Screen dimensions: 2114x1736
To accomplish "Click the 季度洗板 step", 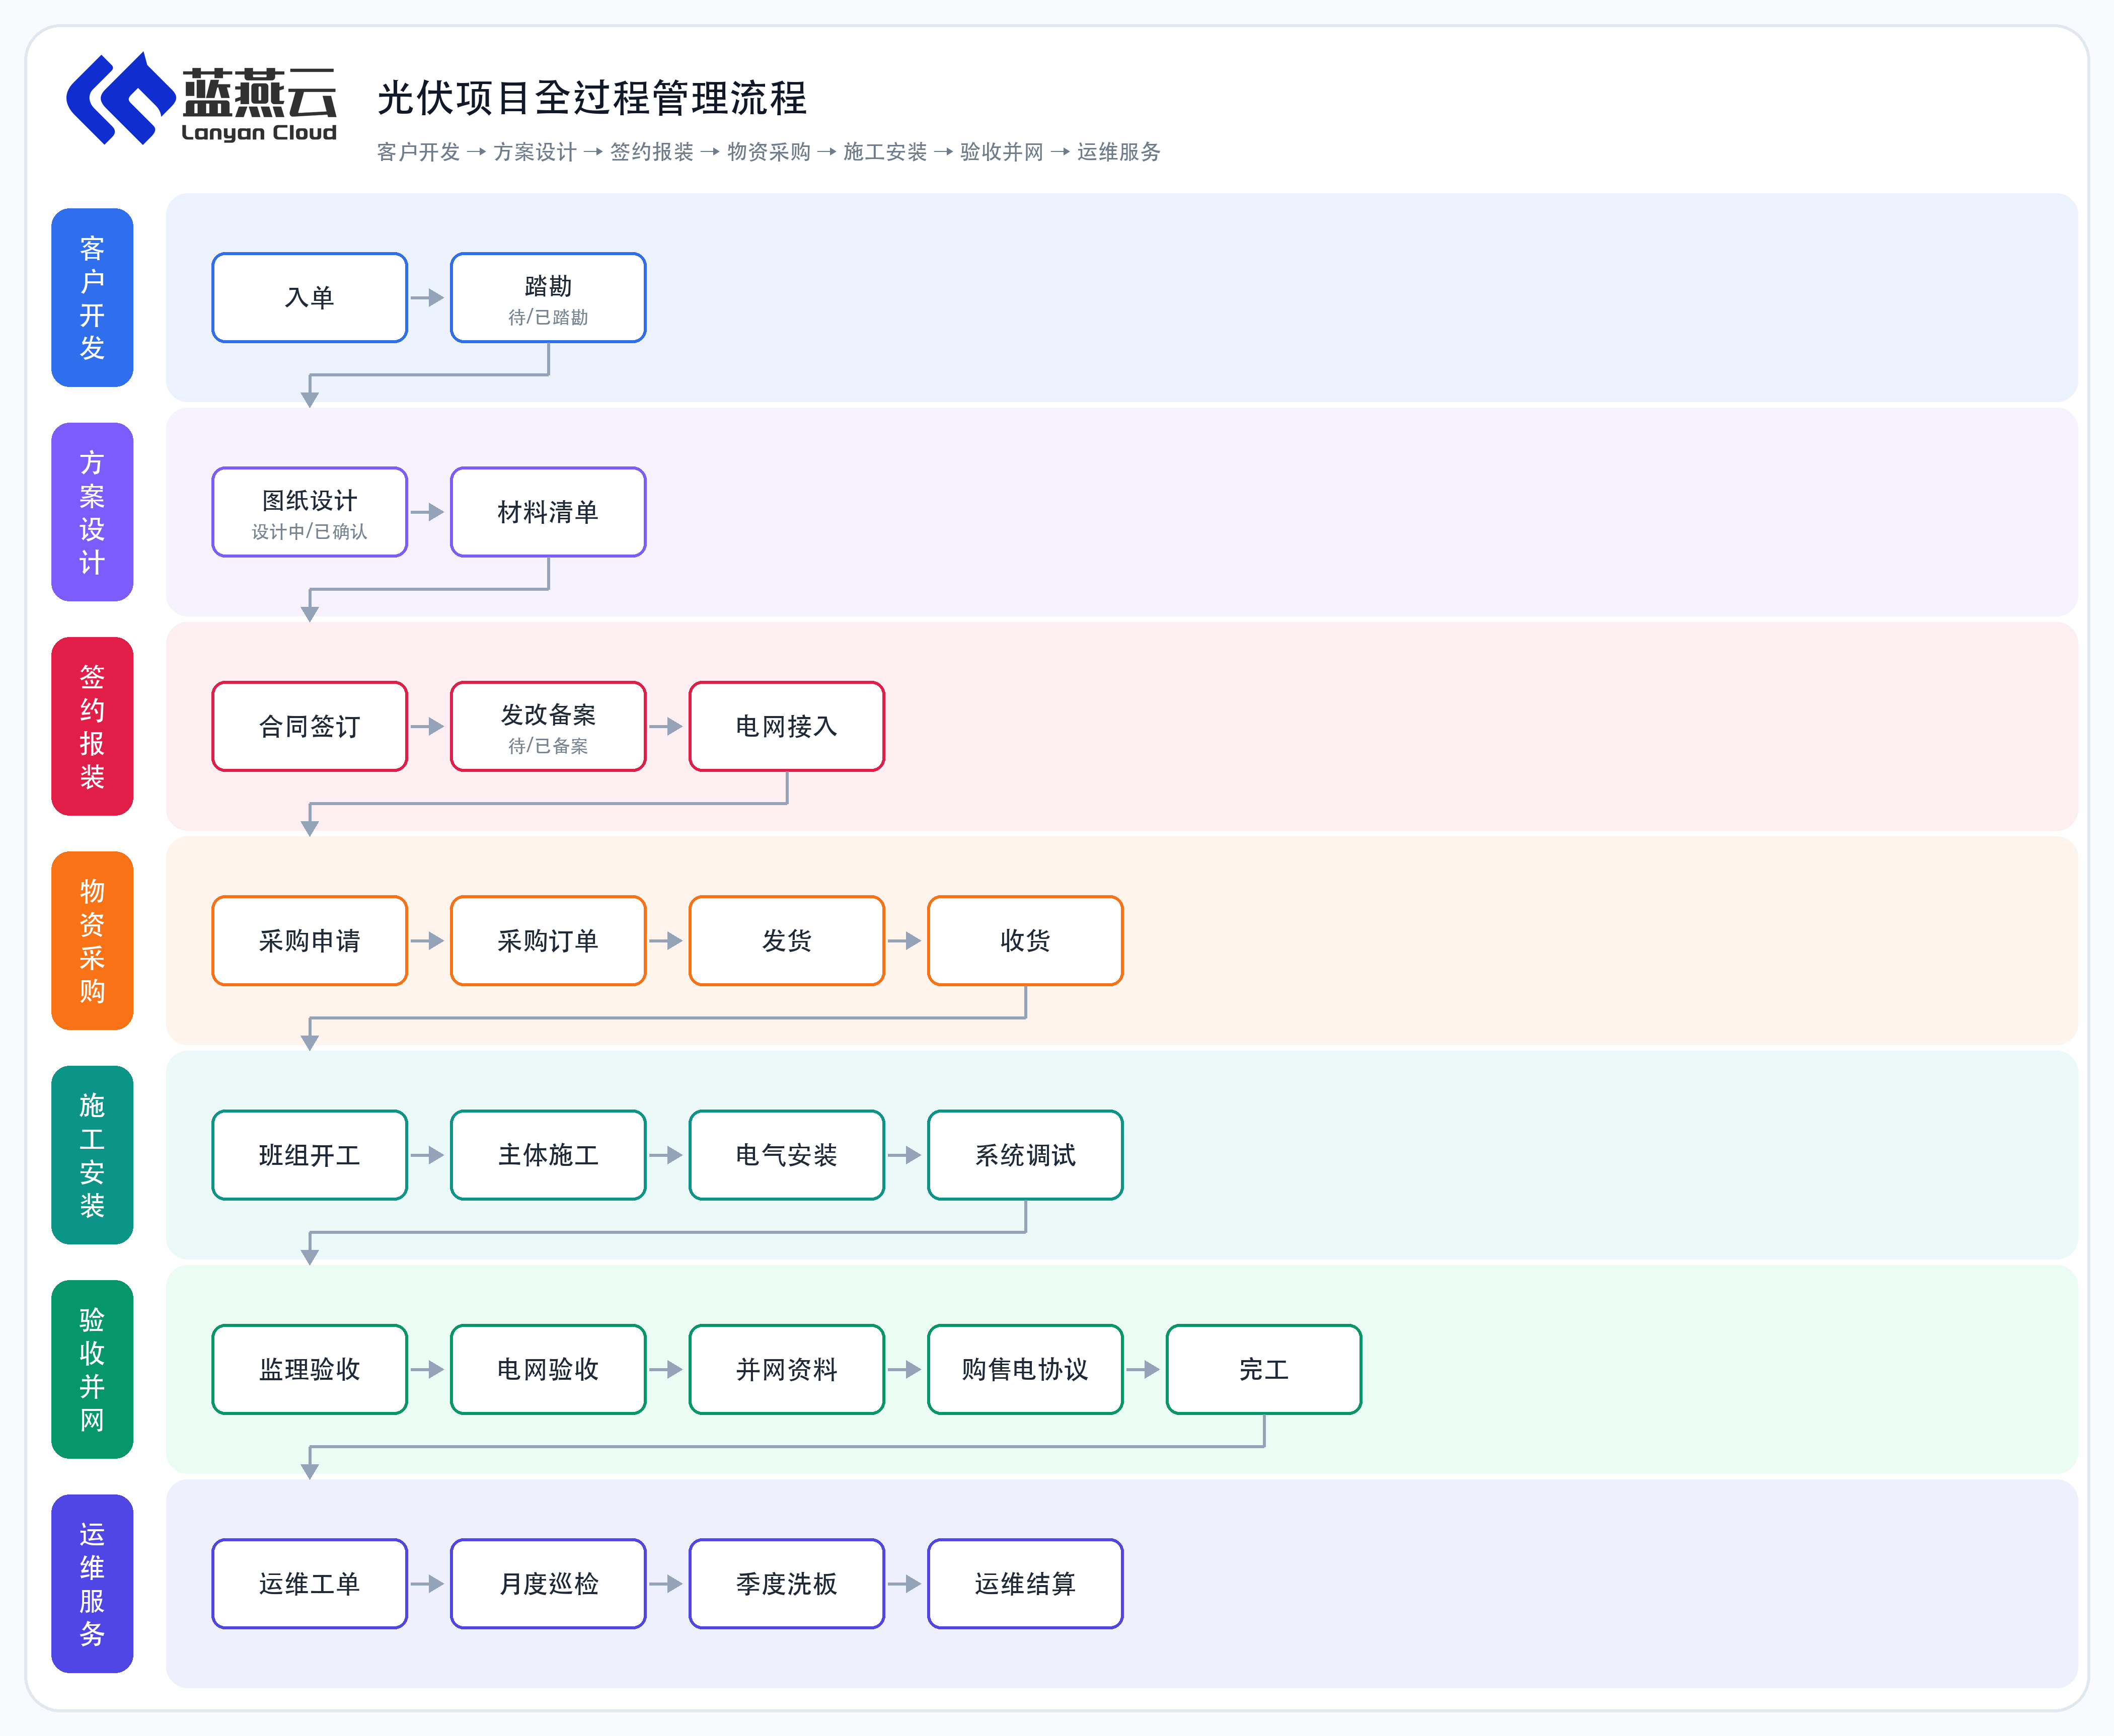I will 787,1583.
